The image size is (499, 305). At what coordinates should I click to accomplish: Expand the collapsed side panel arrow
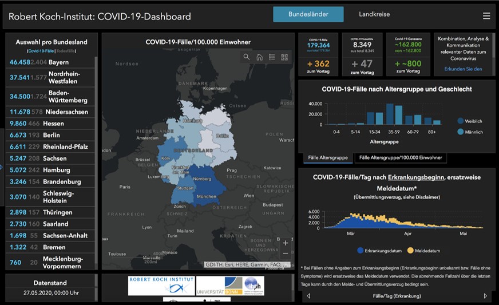[1, 167]
